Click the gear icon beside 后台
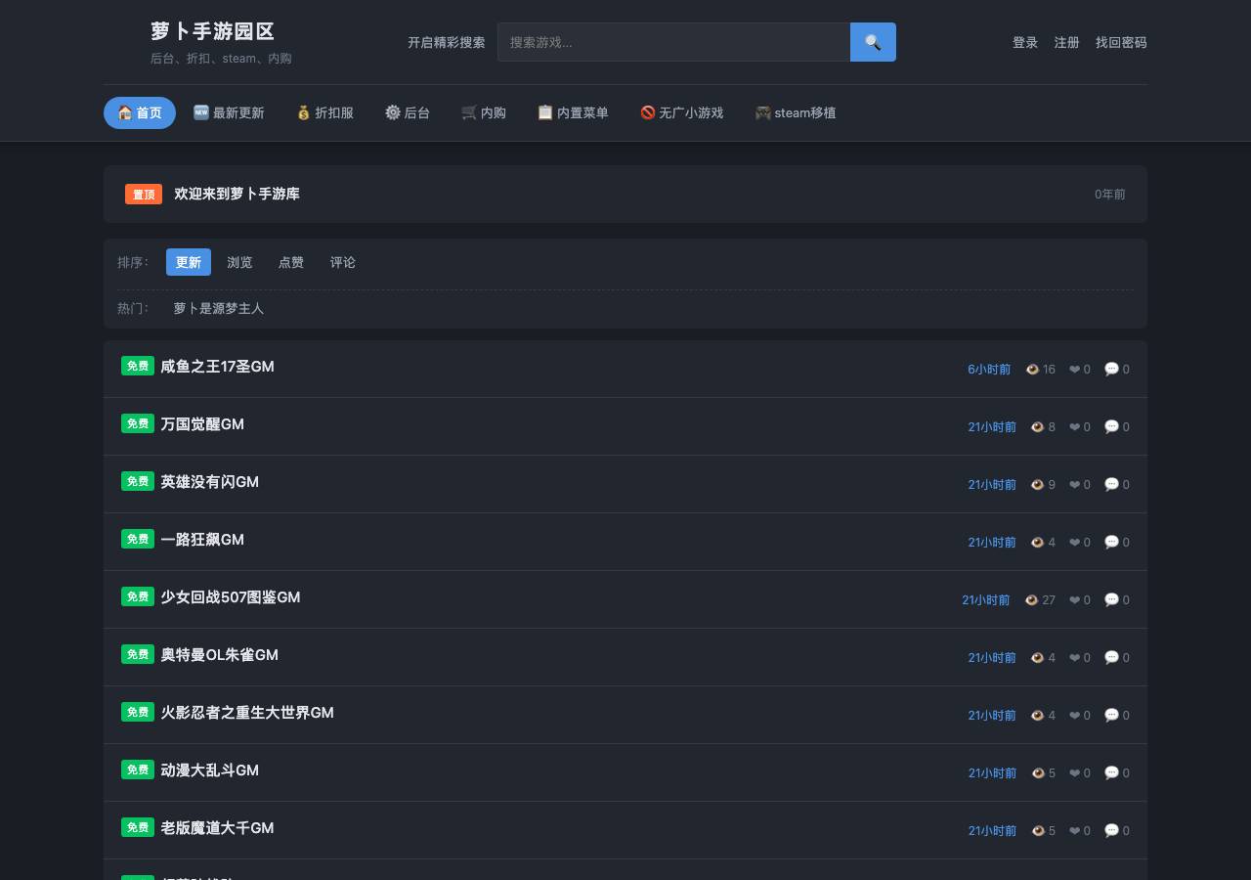This screenshot has height=880, width=1251. tap(393, 112)
